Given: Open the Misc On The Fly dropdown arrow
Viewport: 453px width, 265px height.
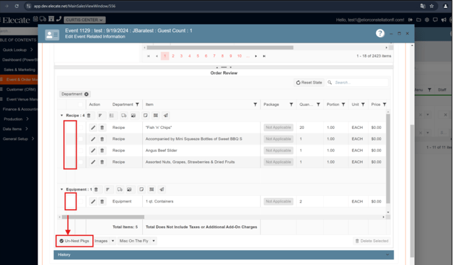Looking at the screenshot, I should tap(153, 241).
